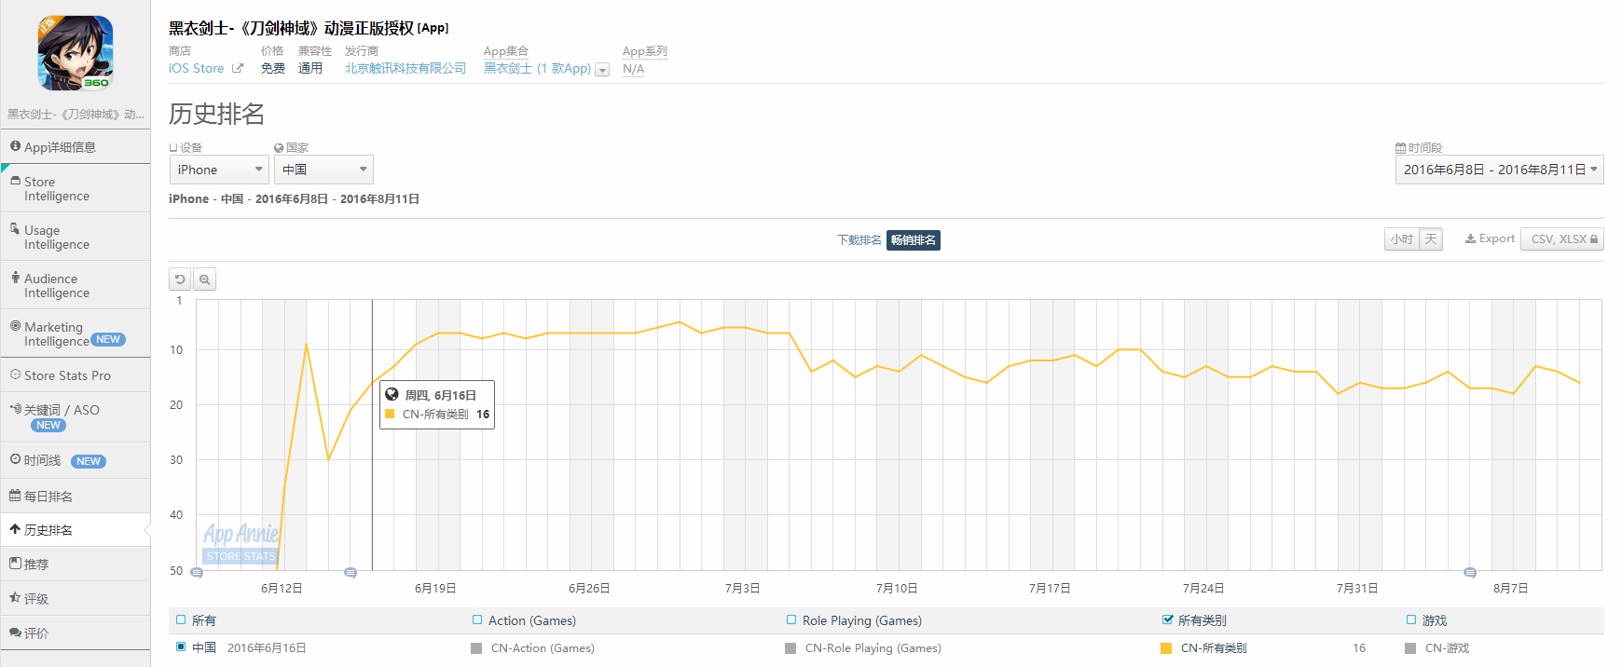Open Store Intelligence in the sidebar
The height and width of the screenshot is (667, 1622).
pos(57,189)
